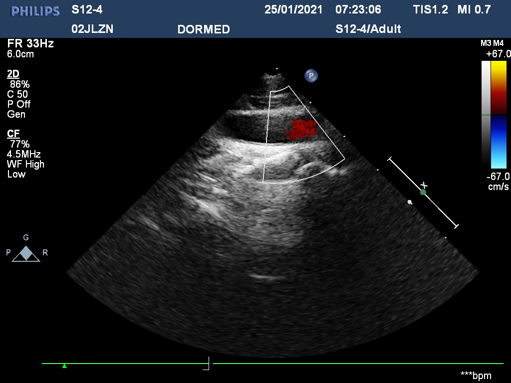Click the X marker on the focal line
The image size is (511, 383).
pyautogui.click(x=424, y=186)
